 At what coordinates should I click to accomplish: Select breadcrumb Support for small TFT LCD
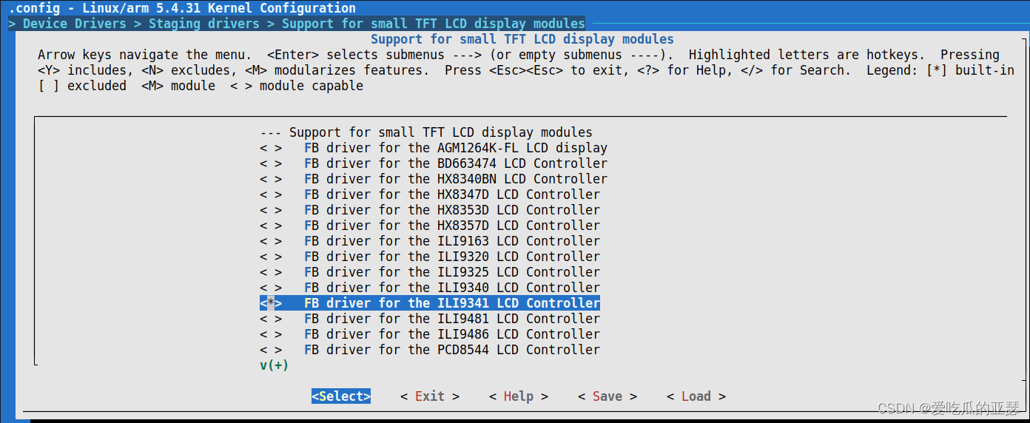(x=434, y=24)
